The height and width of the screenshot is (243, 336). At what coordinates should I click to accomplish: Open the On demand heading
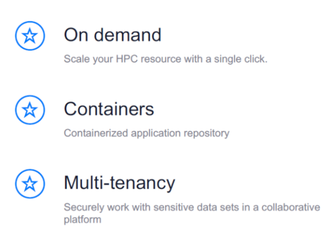113,35
